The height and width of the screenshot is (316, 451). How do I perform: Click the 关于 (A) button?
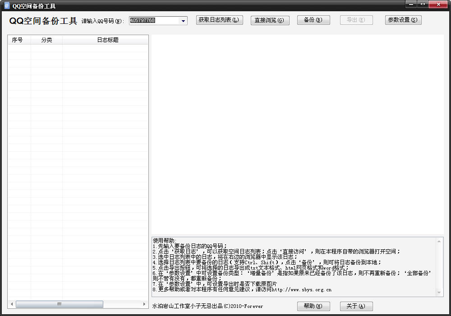point(356,306)
